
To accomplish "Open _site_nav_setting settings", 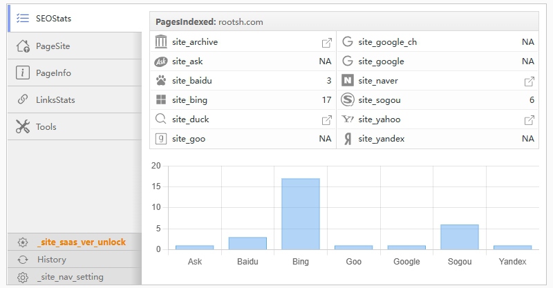I will [70, 277].
